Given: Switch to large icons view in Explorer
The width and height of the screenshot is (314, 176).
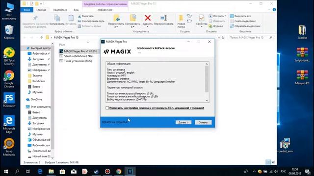Looking at the screenshot, I should 273,162.
